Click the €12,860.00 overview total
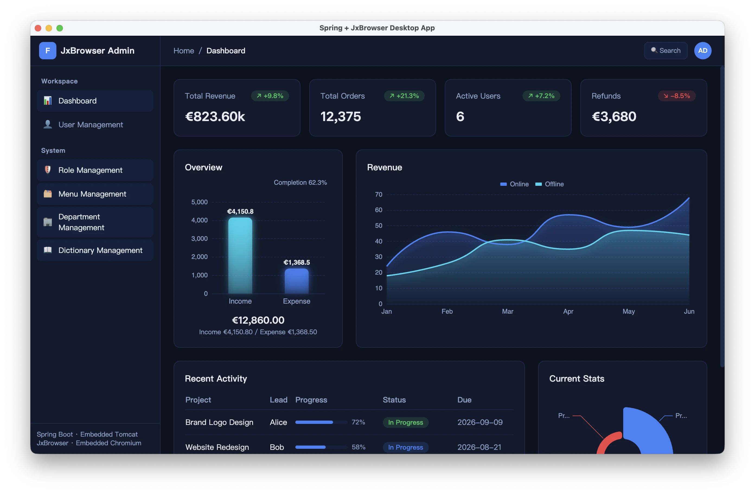The height and width of the screenshot is (494, 755). (x=258, y=320)
